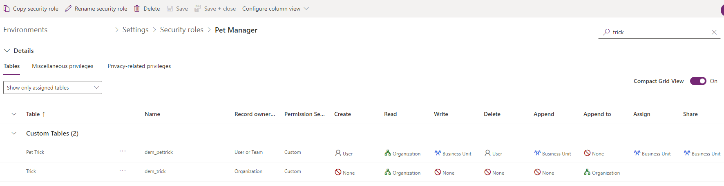Viewport: 724px width, 186px height.
Task: Open more options for Pet Trick row
Action: [123, 151]
